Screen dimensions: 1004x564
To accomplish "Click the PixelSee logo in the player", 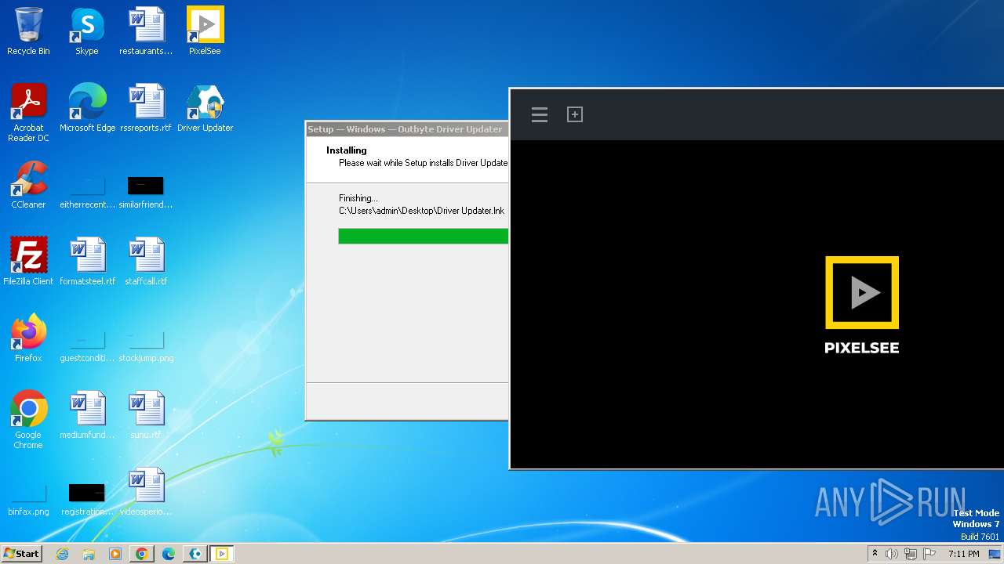I will click(x=862, y=305).
